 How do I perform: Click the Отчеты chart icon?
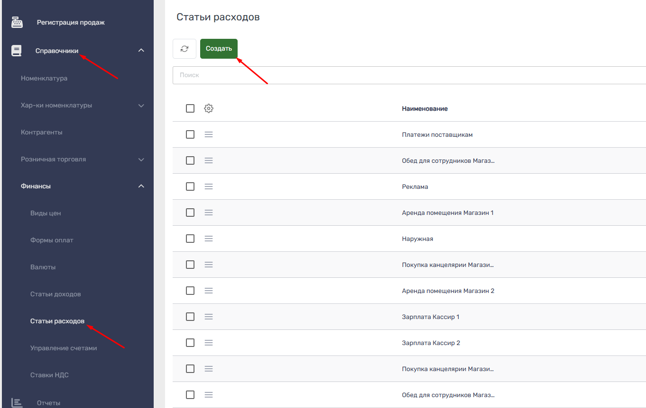[x=17, y=403]
